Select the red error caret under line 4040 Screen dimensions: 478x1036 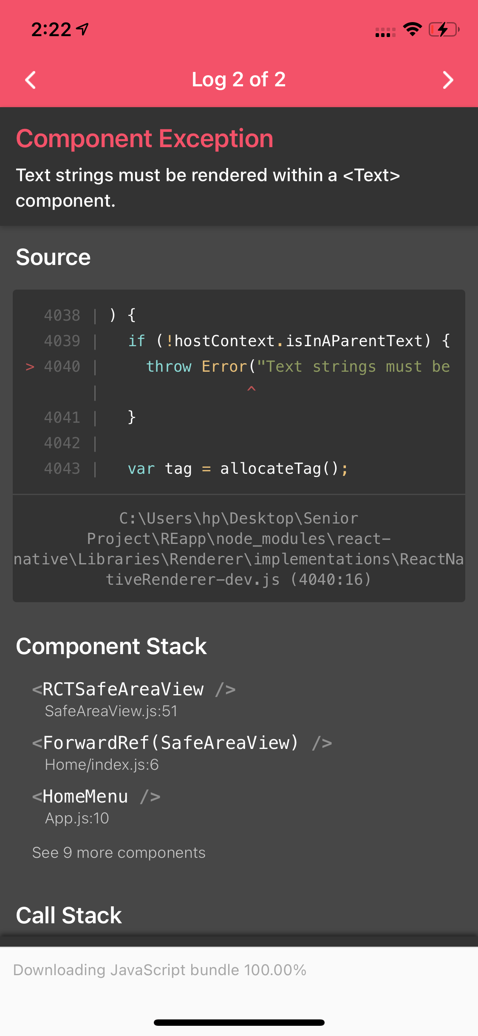click(252, 388)
